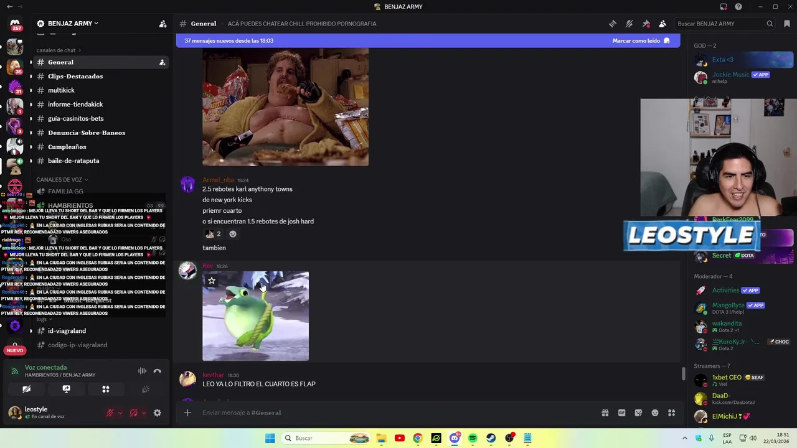Open Discord home direct messages icon
This screenshot has width=797, height=448.
pos(15,24)
